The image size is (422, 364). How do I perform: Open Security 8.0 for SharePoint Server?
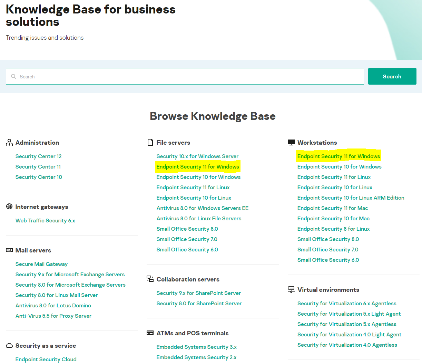pyautogui.click(x=199, y=304)
